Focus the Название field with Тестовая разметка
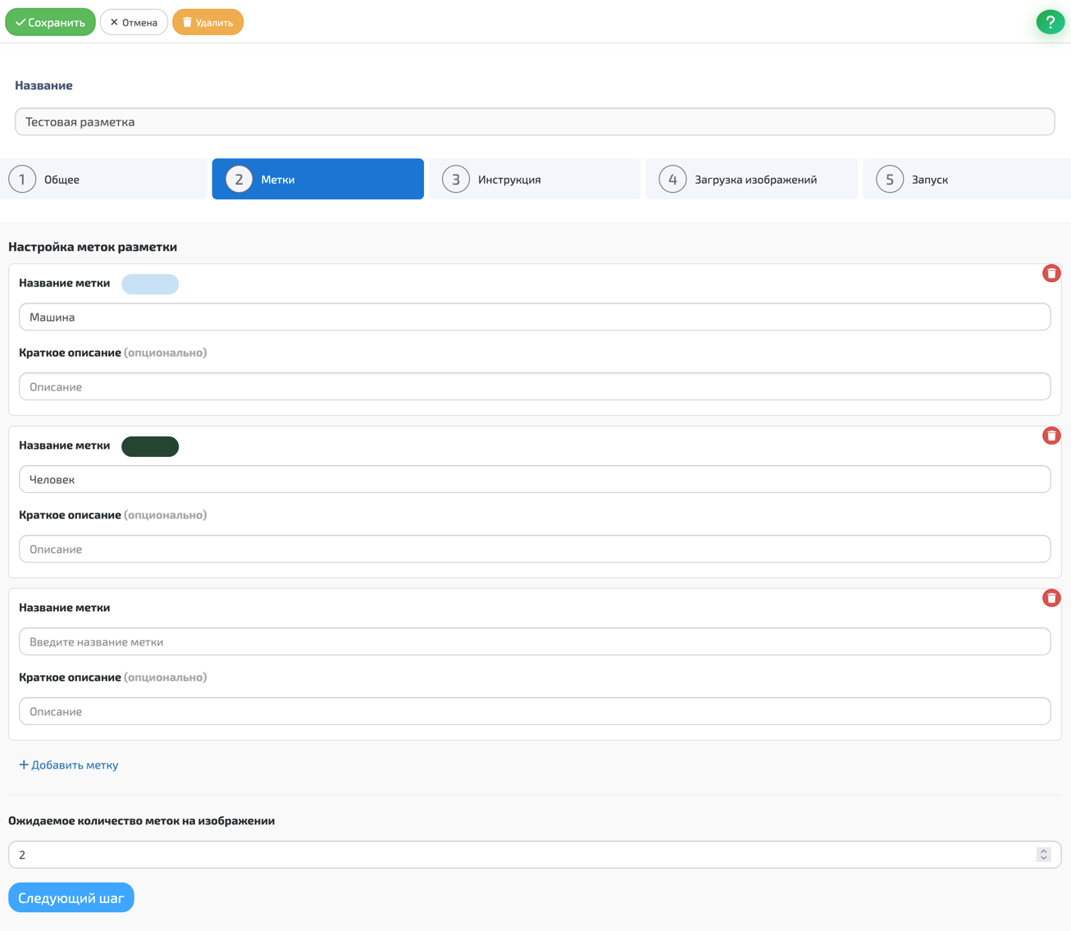Image resolution: width=1071 pixels, height=931 pixels. point(535,121)
